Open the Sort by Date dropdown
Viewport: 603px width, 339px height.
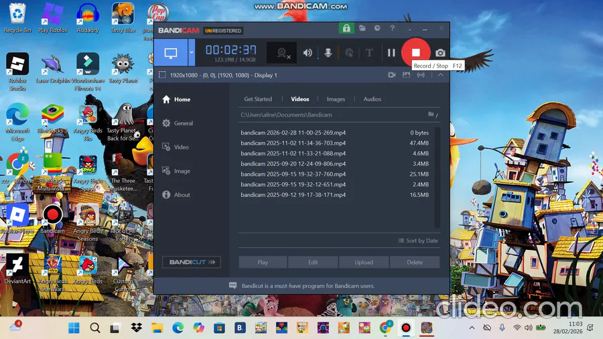point(418,241)
